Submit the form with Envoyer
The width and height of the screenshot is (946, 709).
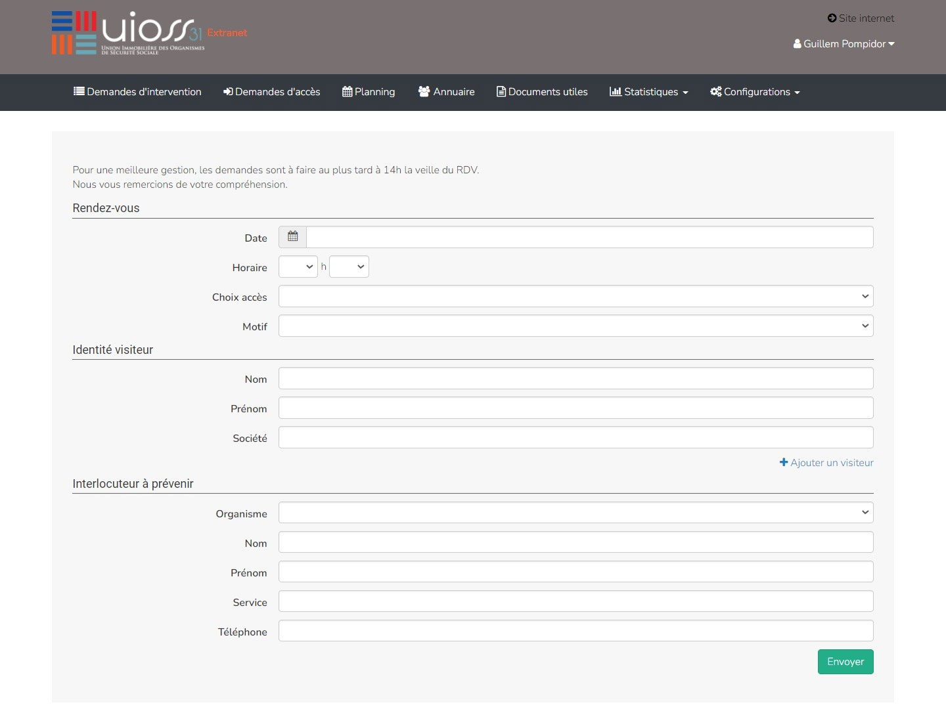tap(845, 662)
